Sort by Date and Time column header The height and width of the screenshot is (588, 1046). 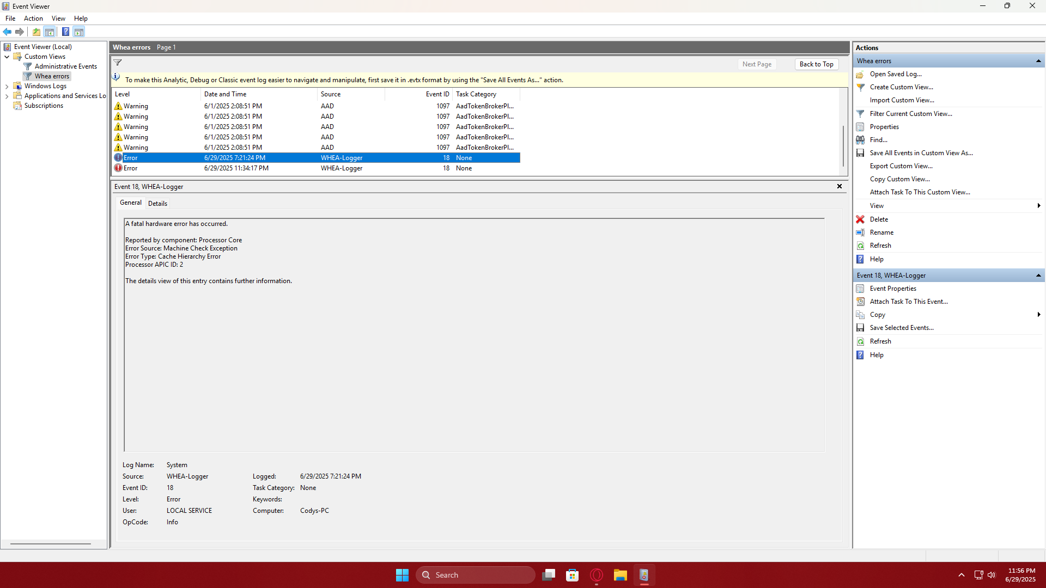point(259,94)
